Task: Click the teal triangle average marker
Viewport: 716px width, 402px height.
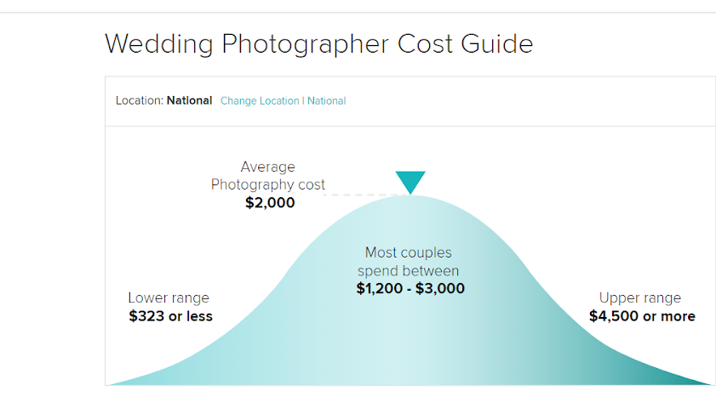Action: pyautogui.click(x=410, y=183)
